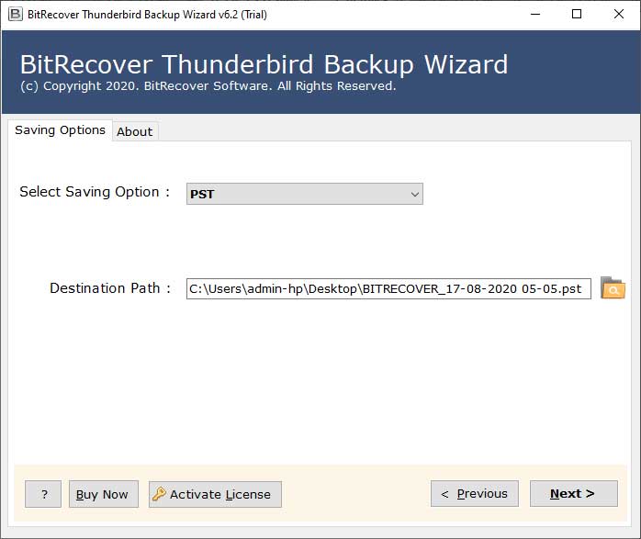Click the 'Destination Path :' label

pos(110,288)
